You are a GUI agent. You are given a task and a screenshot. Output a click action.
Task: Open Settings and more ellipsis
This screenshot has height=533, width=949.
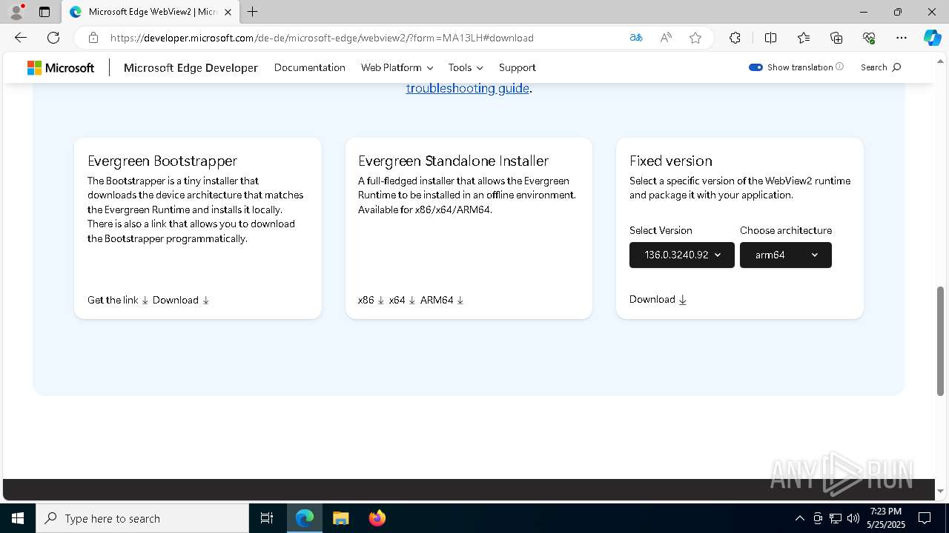click(902, 38)
